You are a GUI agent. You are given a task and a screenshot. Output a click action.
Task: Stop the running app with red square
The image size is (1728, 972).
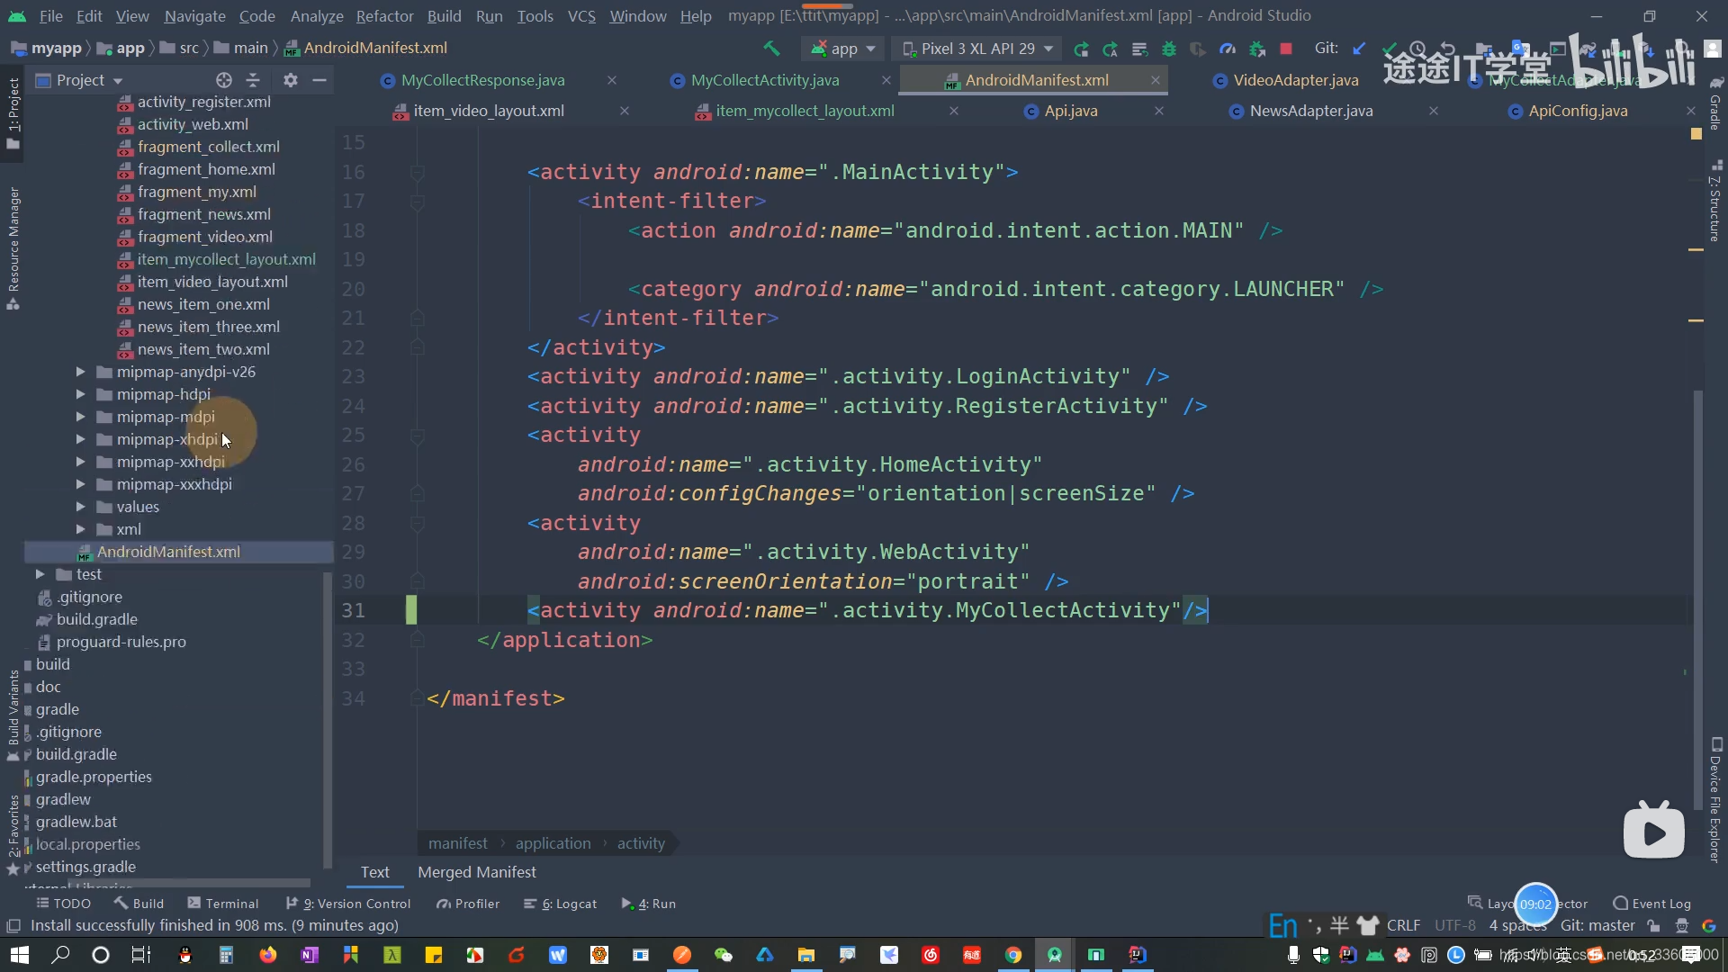click(1286, 49)
